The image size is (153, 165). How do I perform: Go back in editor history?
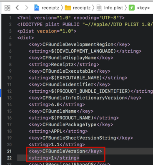tap(17, 8)
